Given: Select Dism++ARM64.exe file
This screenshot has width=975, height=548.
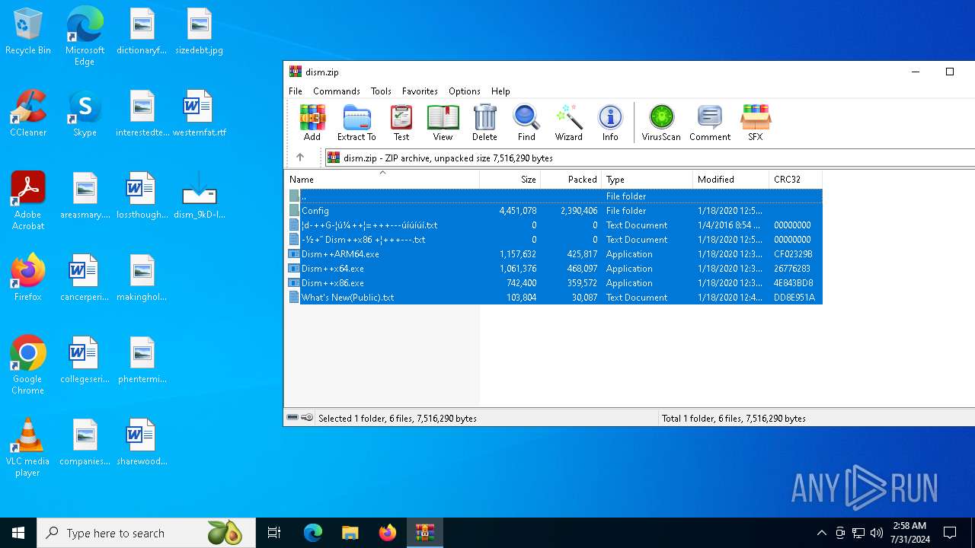Looking at the screenshot, I should (x=555, y=254).
